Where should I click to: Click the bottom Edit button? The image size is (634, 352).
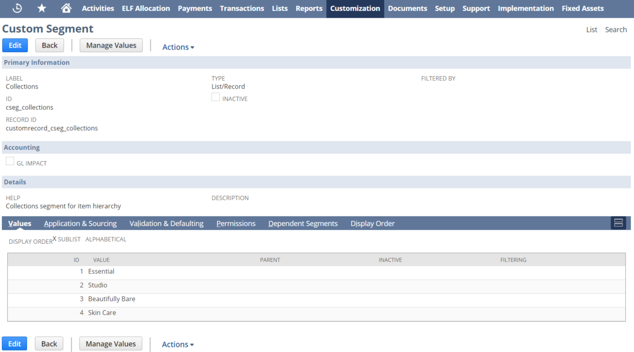click(x=15, y=344)
